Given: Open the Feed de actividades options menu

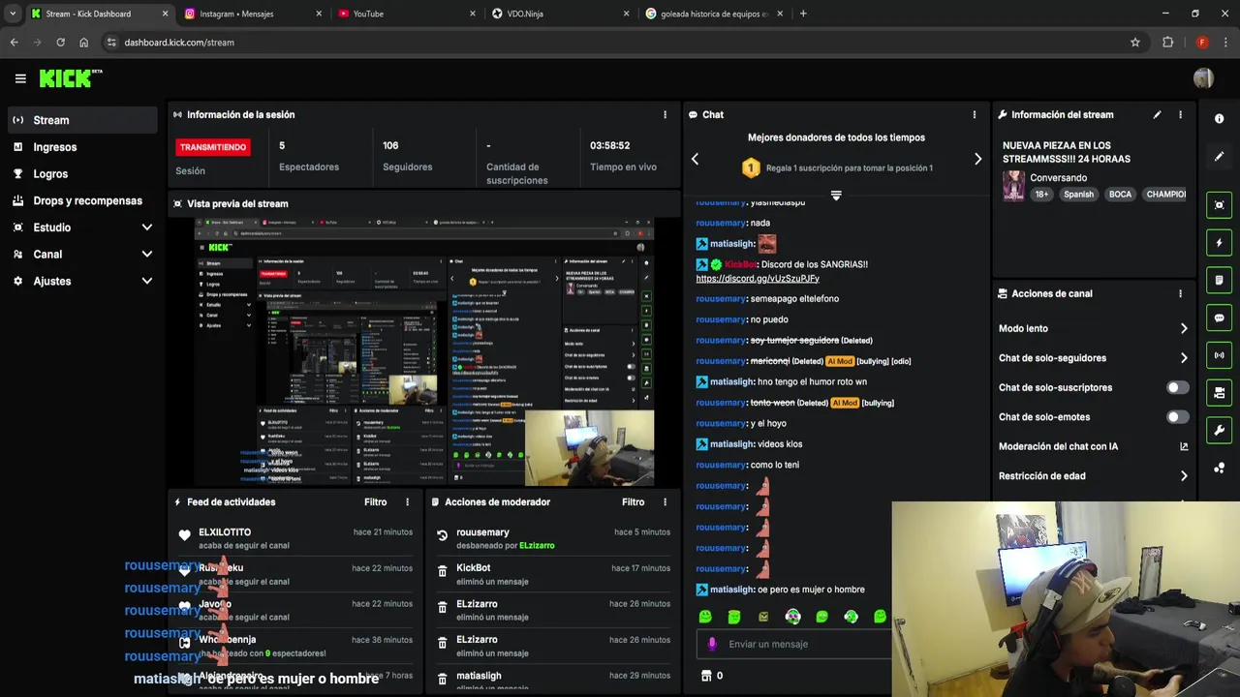Looking at the screenshot, I should (x=407, y=501).
